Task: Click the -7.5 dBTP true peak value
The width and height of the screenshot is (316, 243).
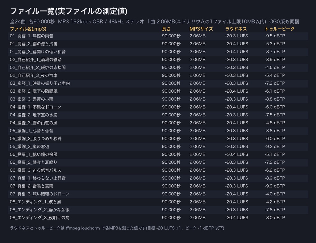Action: coord(275,115)
